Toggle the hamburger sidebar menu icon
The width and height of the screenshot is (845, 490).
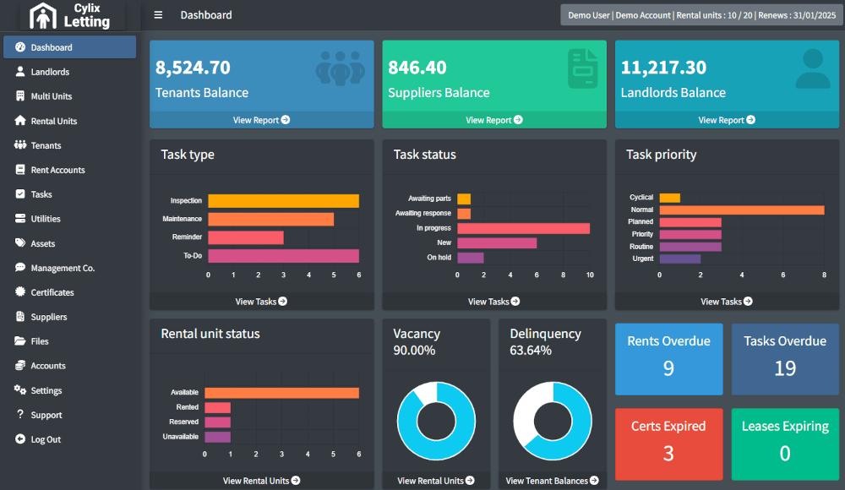pos(158,15)
